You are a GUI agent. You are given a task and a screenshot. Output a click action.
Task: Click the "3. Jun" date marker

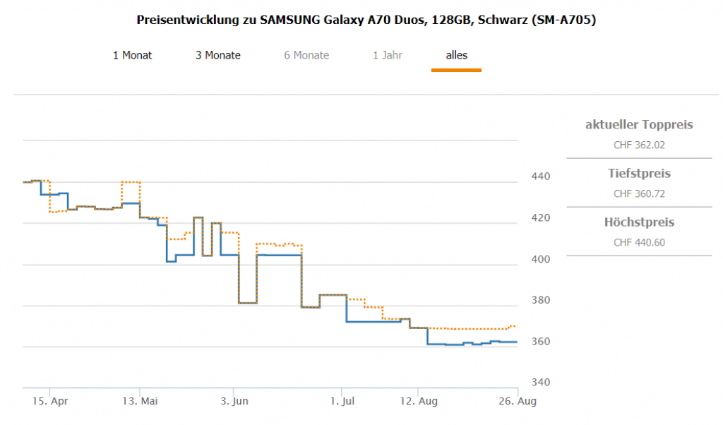[234, 401]
